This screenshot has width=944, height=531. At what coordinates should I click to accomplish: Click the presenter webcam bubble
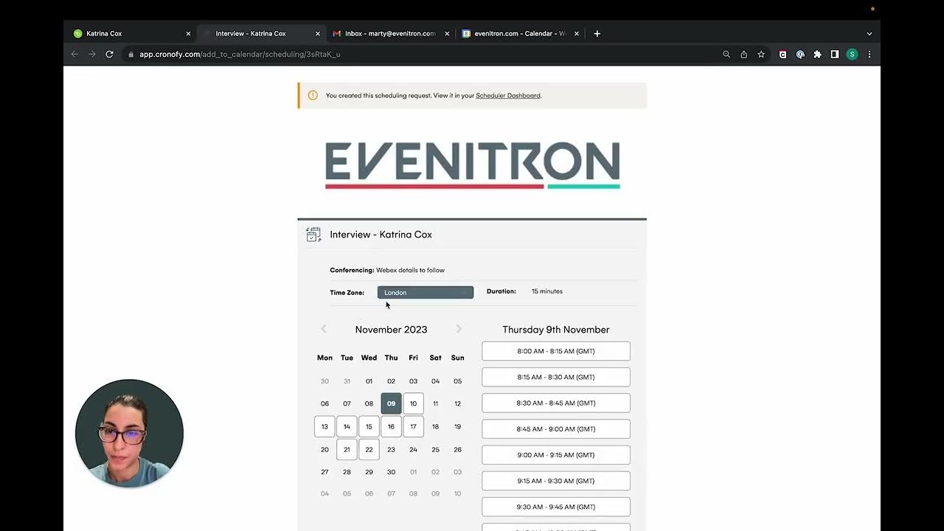coord(129,434)
